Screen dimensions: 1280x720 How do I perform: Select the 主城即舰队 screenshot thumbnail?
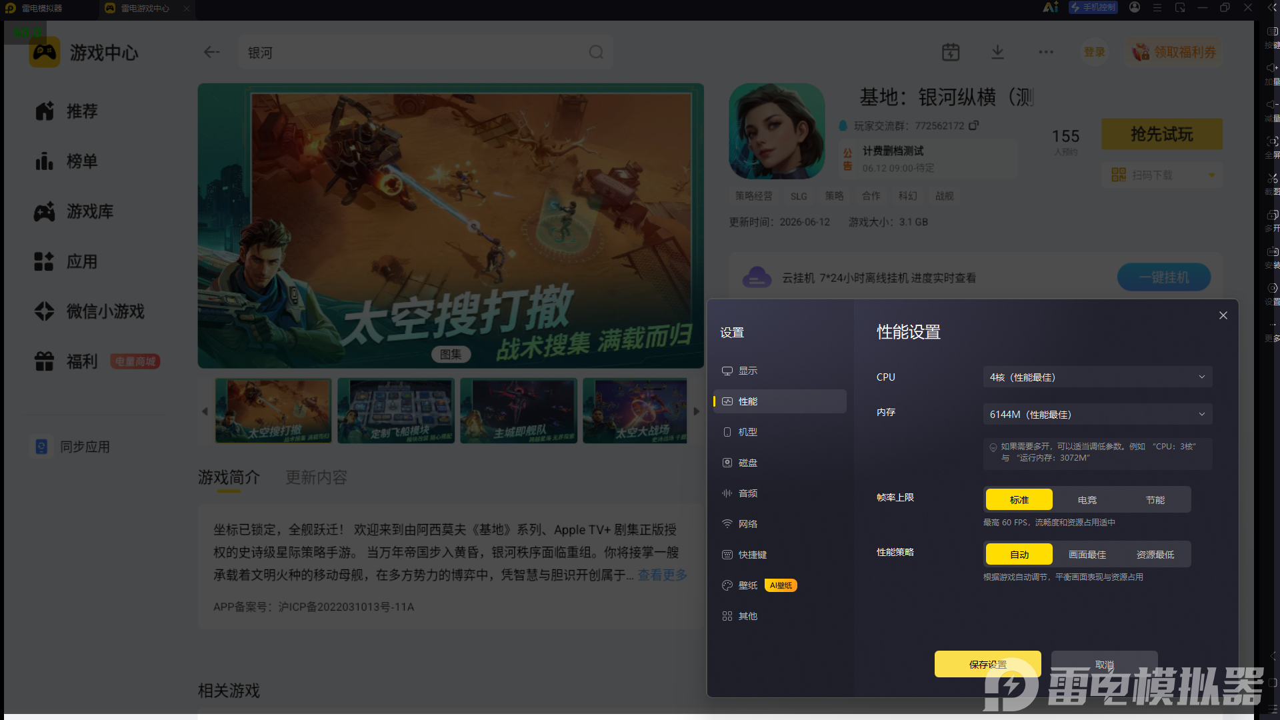coord(519,411)
